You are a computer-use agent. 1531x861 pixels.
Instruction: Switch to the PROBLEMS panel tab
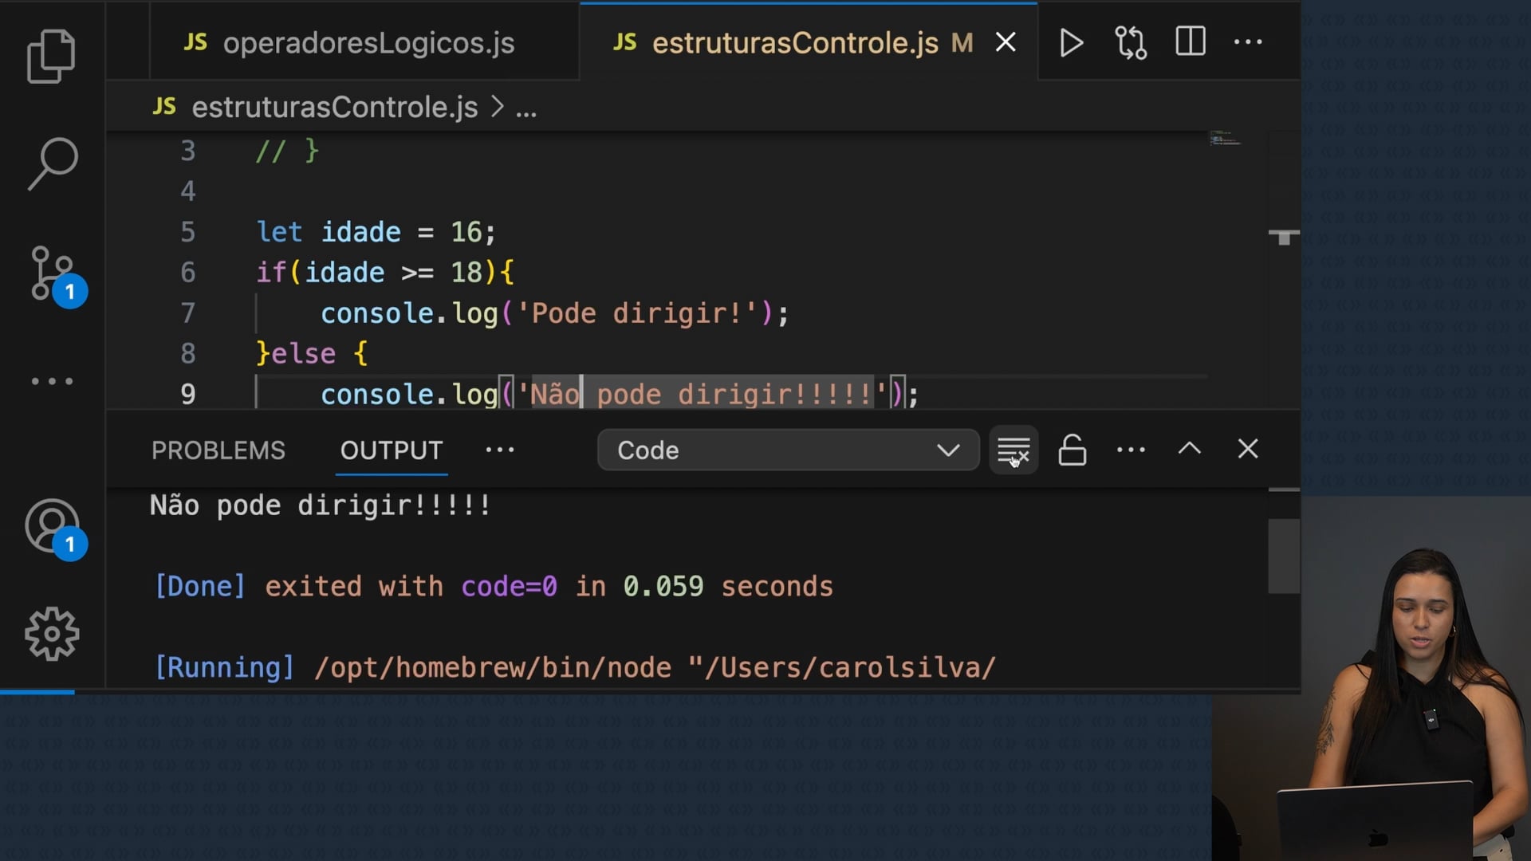click(218, 450)
